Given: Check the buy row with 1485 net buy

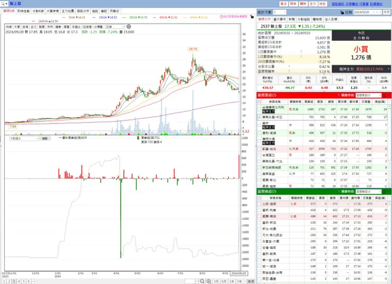Looking at the screenshot, I should click(259, 109).
